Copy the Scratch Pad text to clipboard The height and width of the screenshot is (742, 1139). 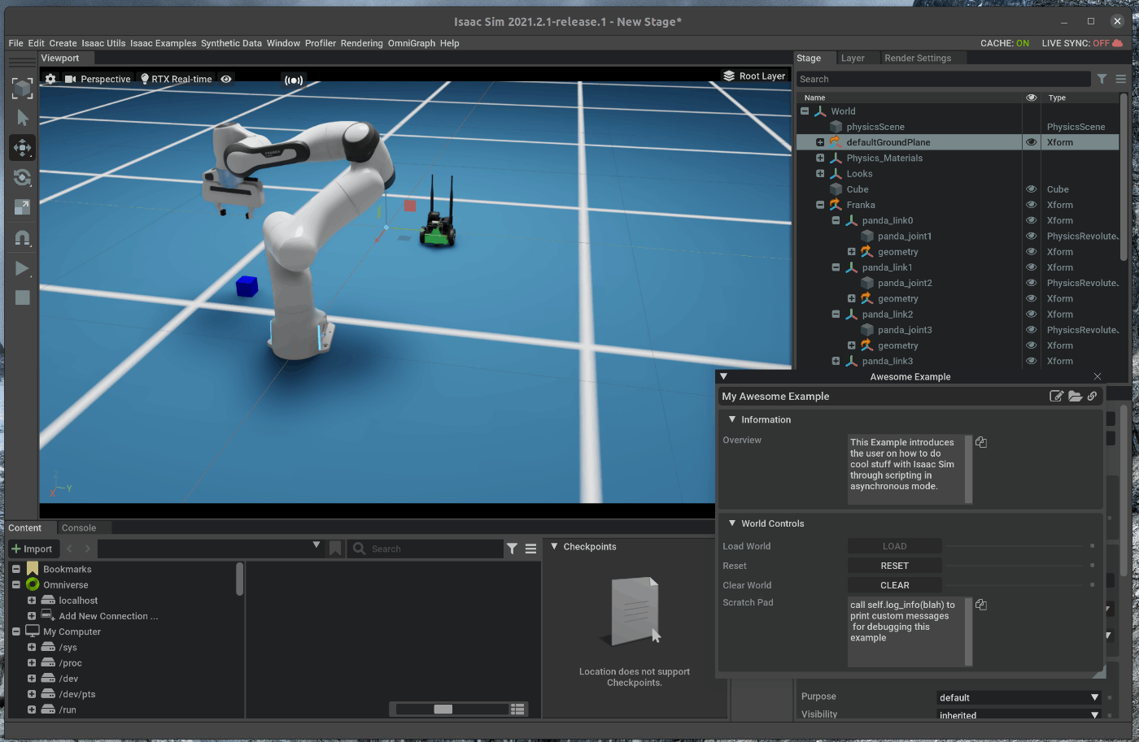(x=981, y=605)
